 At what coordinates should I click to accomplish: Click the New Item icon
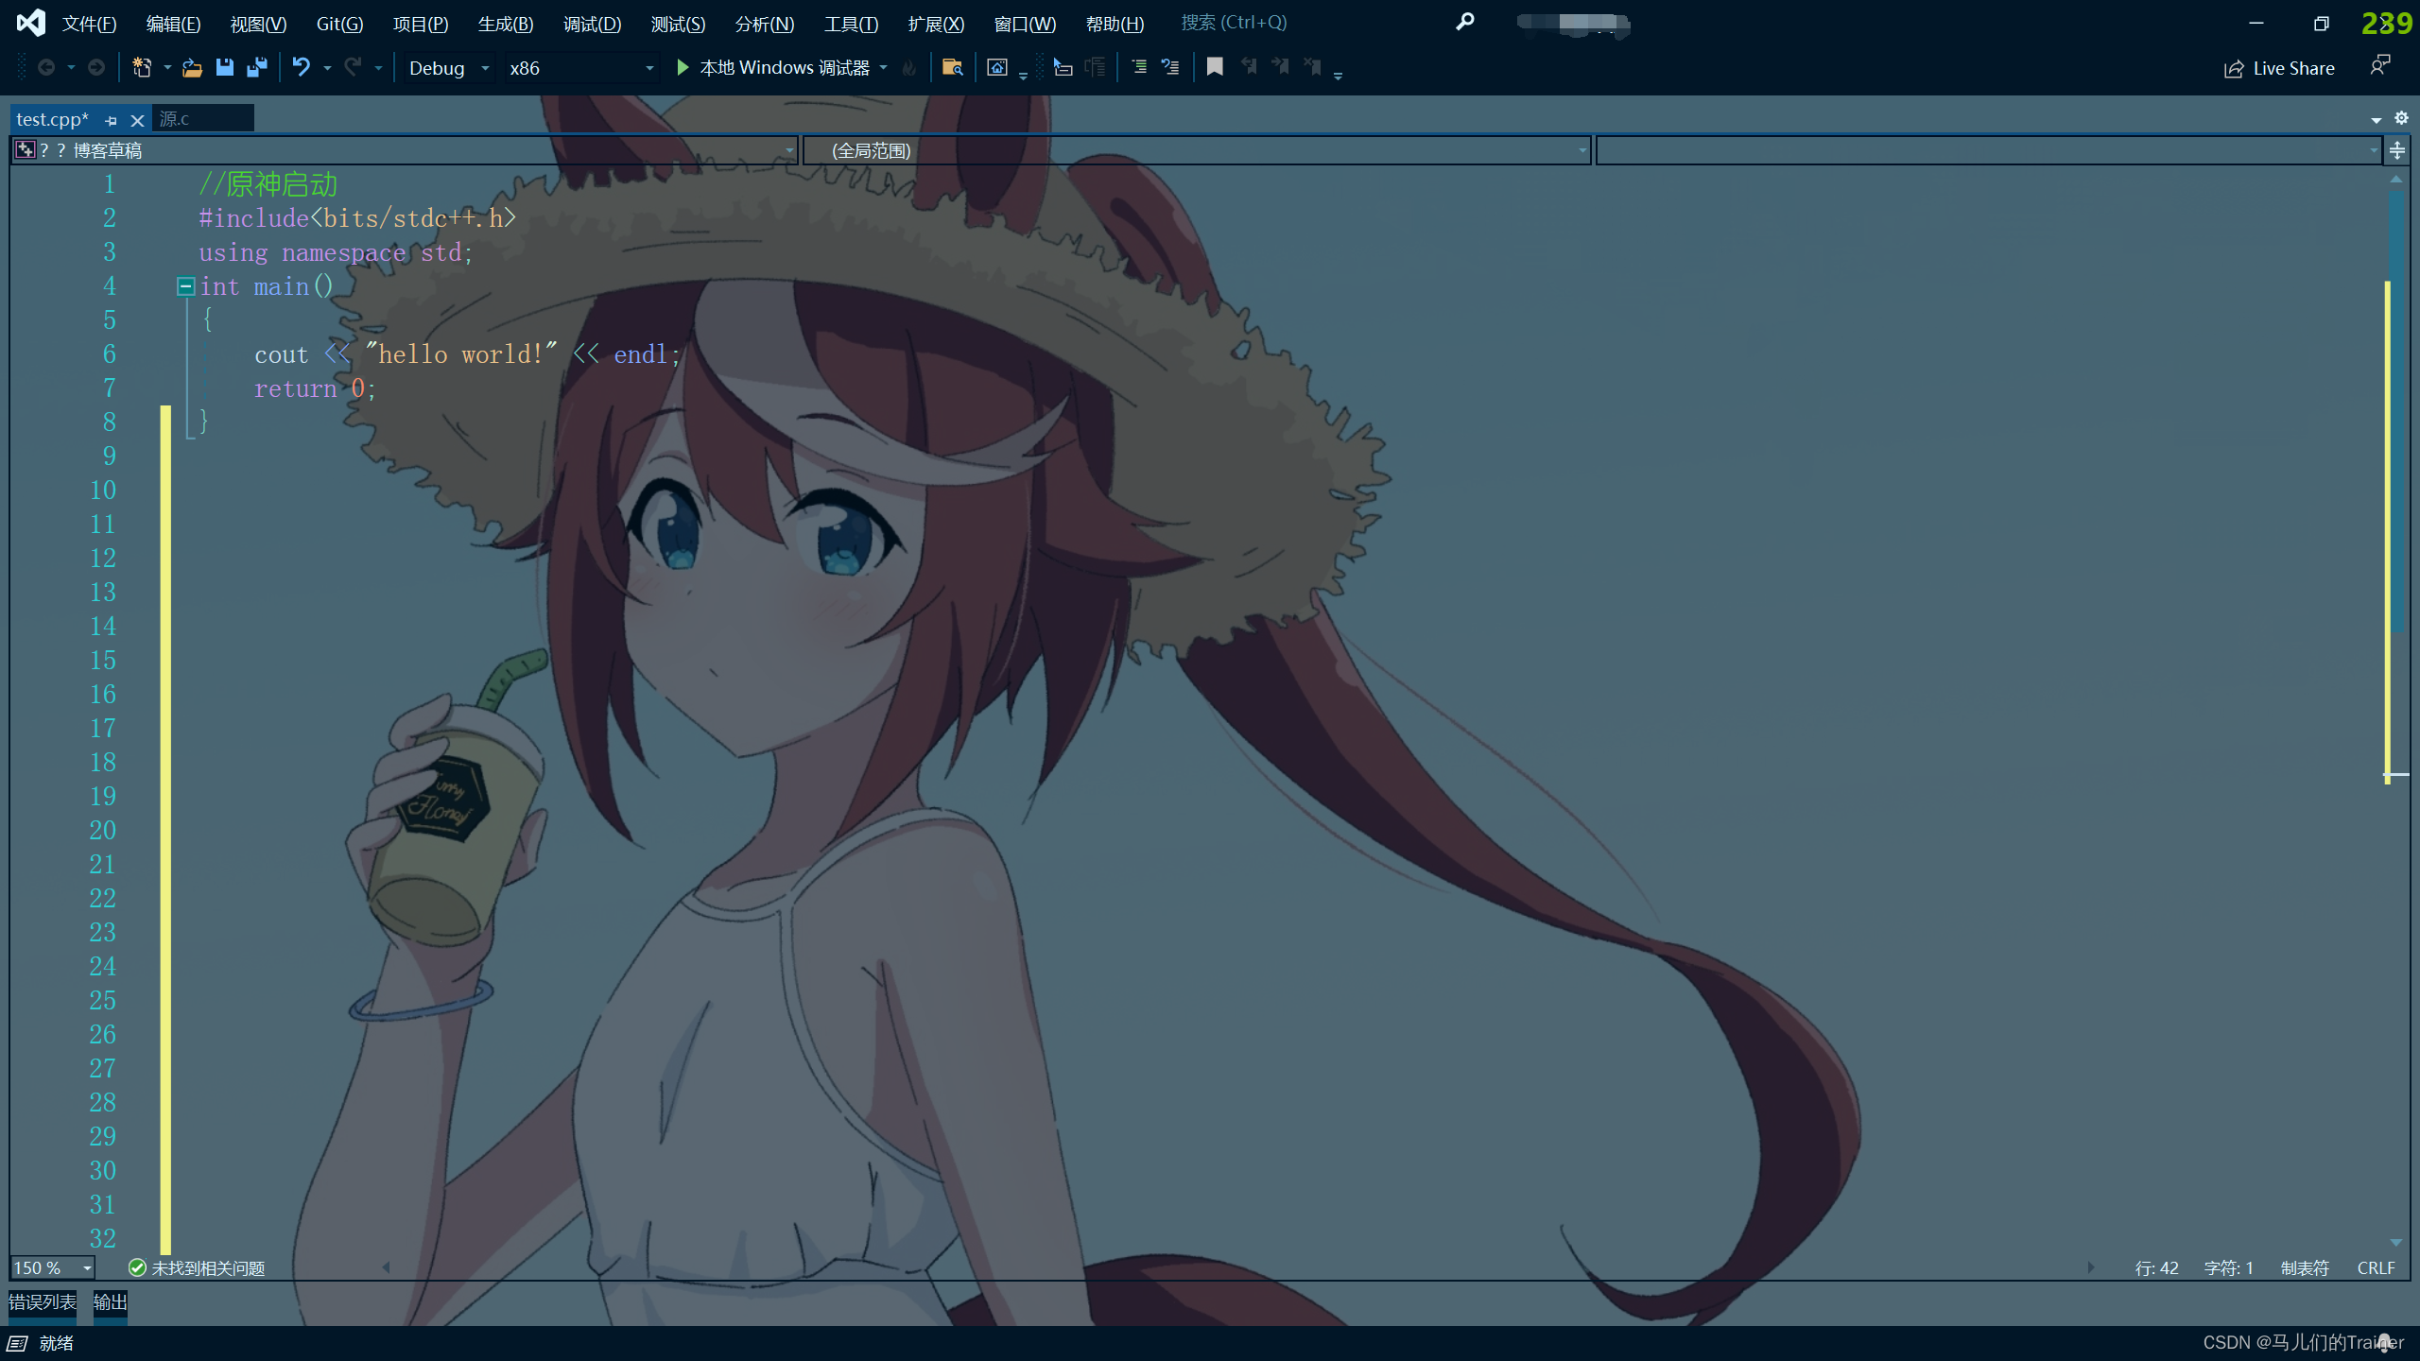tap(142, 67)
